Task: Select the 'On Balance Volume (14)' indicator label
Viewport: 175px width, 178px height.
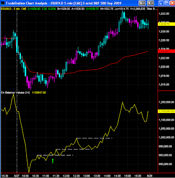Action: pos(16,93)
